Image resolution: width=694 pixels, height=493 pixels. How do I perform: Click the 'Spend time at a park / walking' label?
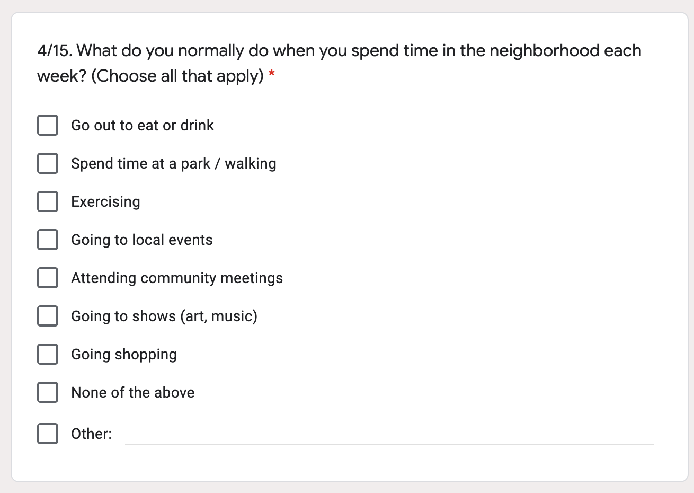click(x=174, y=164)
